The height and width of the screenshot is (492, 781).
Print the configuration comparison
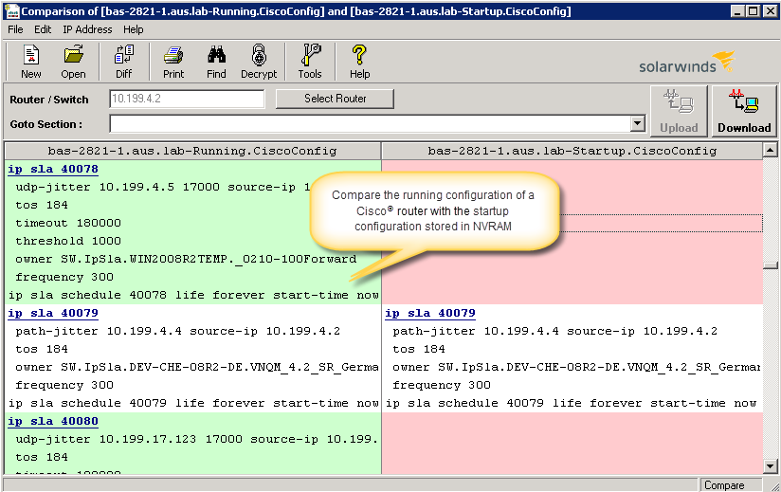173,62
